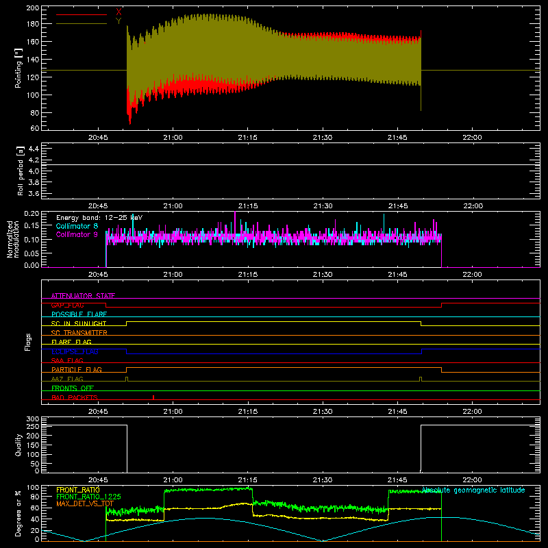The height and width of the screenshot is (548, 548).
Task: Click the POSSIBLE_FLARE flag label
Action: coord(79,314)
